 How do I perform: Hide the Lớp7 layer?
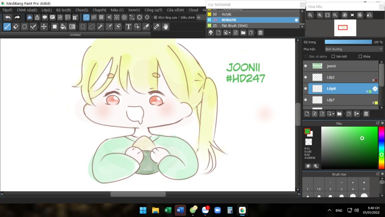coord(305,100)
